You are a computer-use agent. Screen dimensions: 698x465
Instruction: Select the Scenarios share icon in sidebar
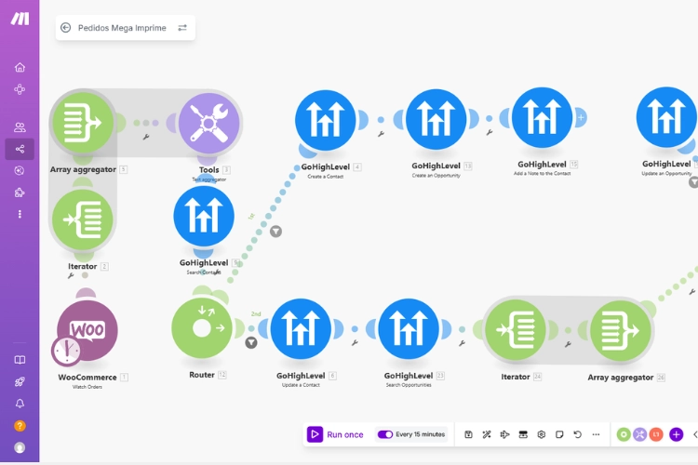(20, 149)
